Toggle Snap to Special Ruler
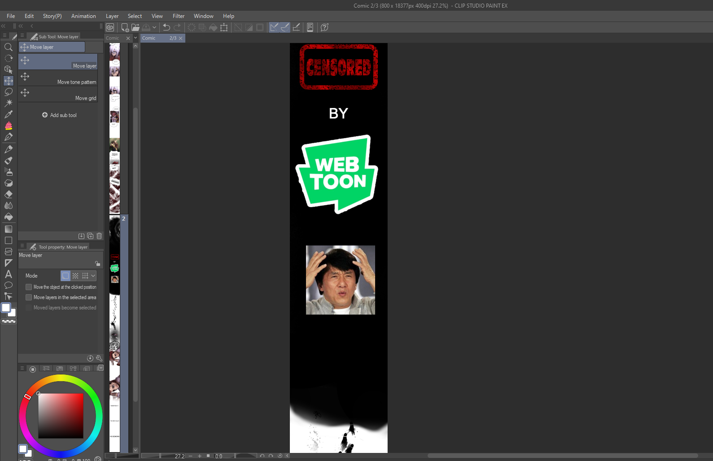The image size is (713, 461). click(x=285, y=27)
